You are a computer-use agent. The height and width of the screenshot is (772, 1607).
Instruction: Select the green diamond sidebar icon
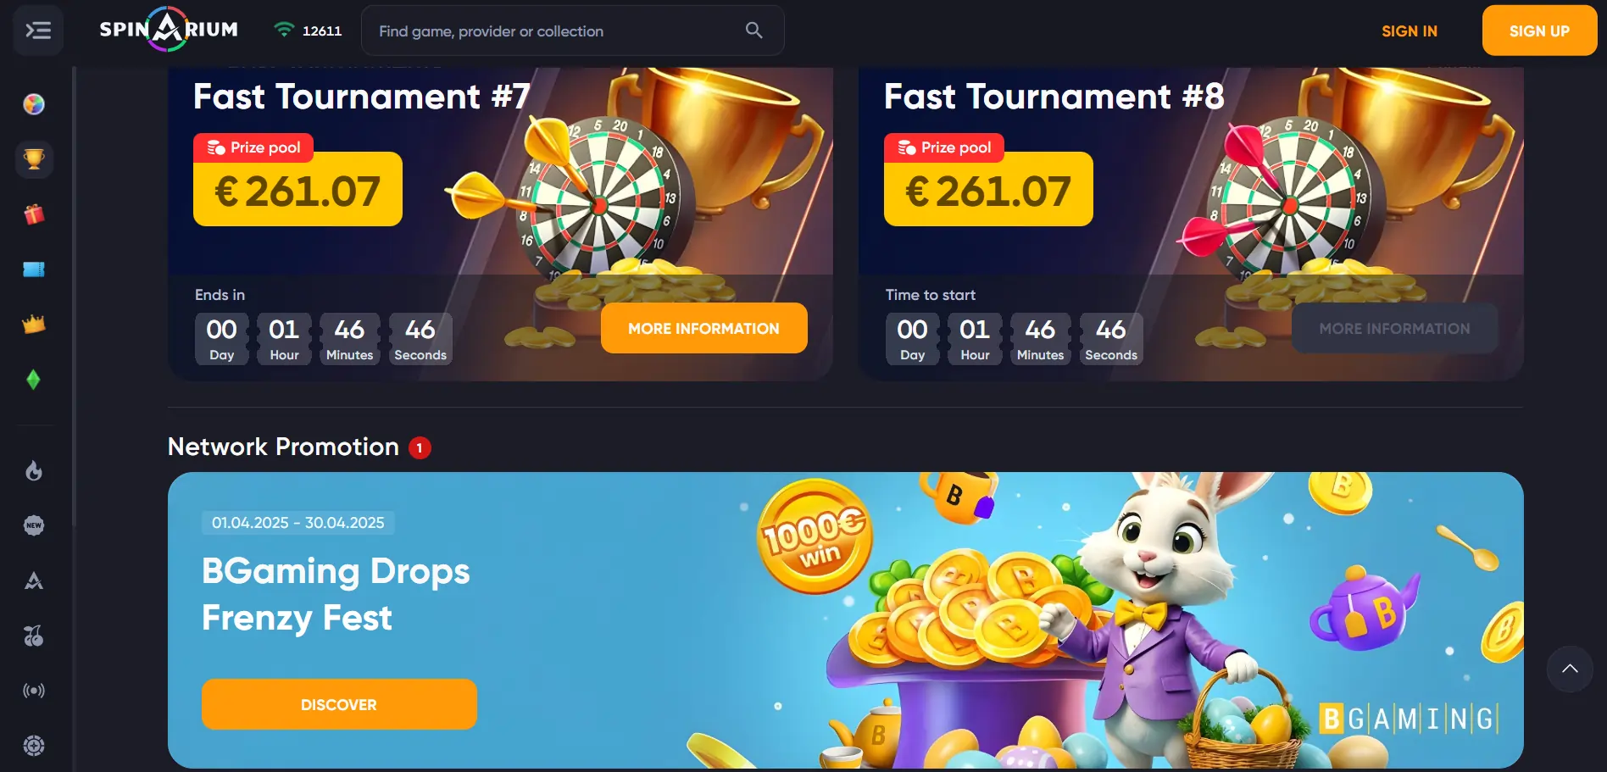[x=34, y=380]
